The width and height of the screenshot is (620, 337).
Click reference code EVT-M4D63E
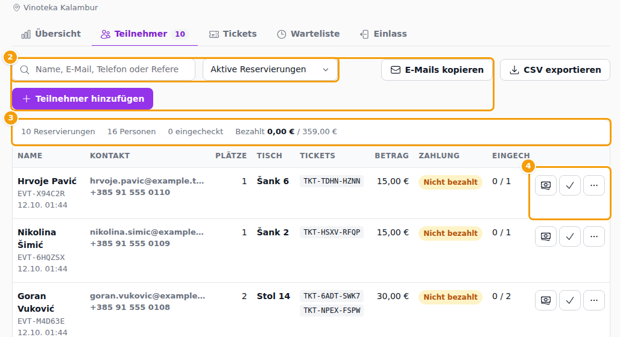point(41,321)
